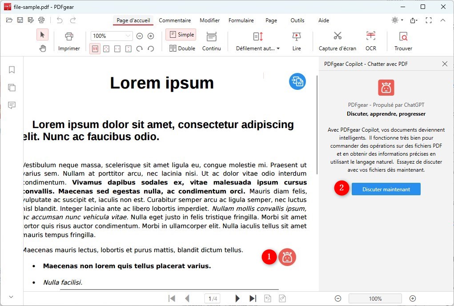Click the page number input field
The width and height of the screenshot is (454, 306).
coord(213,298)
